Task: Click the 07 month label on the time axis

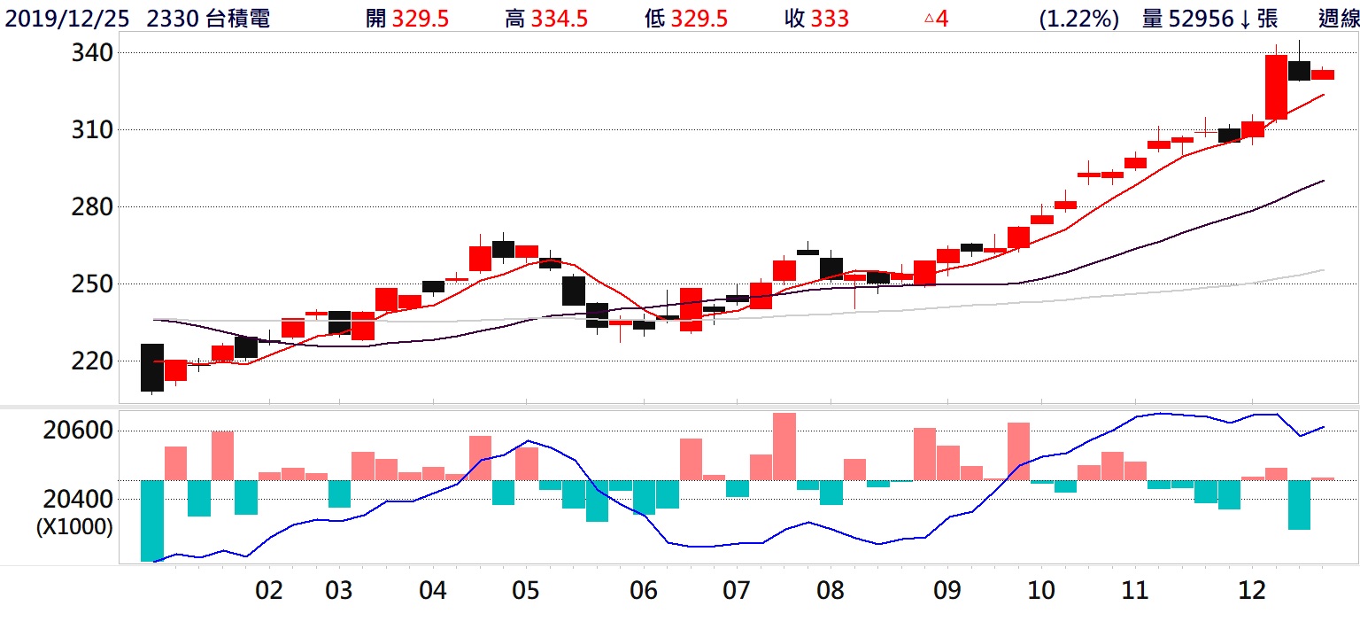Action: (x=737, y=591)
